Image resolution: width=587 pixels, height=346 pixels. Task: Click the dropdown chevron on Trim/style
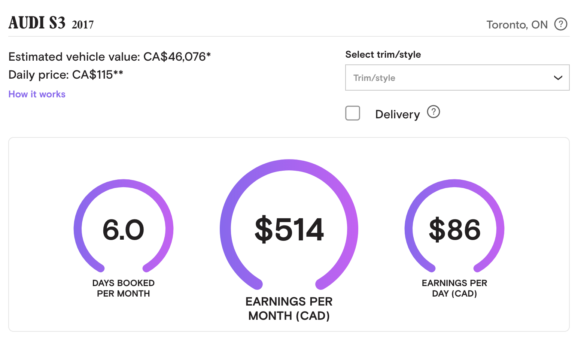click(558, 78)
